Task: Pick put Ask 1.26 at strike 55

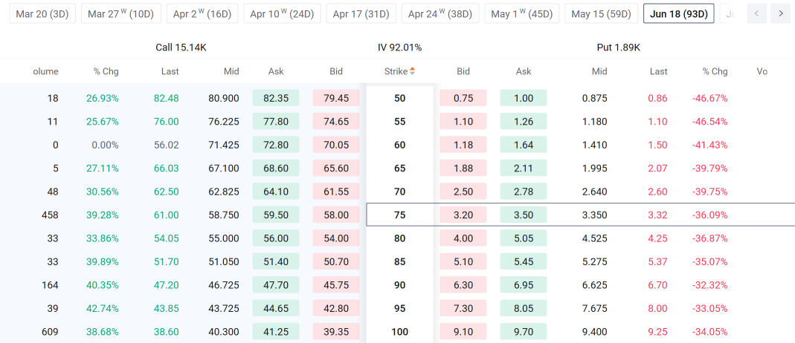Action: pyautogui.click(x=524, y=122)
